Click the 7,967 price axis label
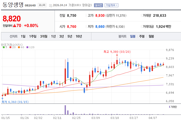The width and height of the screenshot is (181, 122). click(x=170, y=75)
